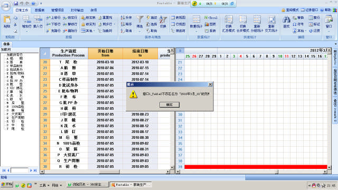The image size is (338, 190).
Task: Click the 还原 restore icon
Action: [311, 31]
